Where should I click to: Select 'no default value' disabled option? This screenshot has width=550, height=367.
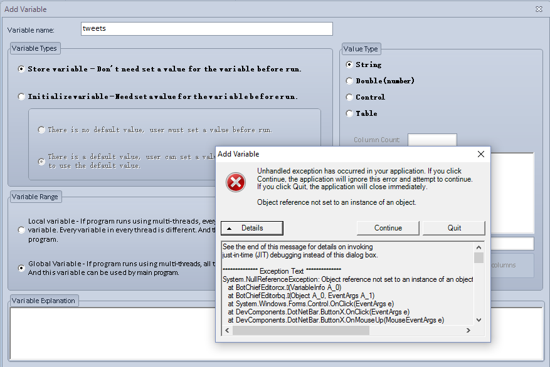point(41,130)
